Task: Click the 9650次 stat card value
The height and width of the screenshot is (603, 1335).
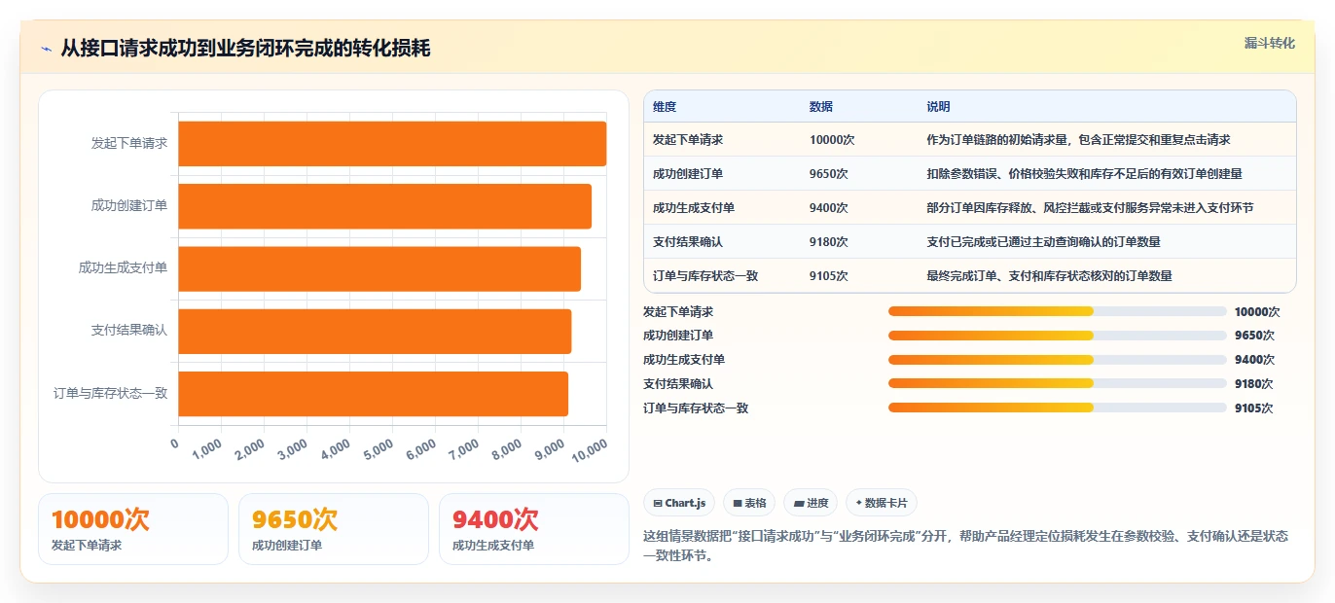Action: coord(295,519)
